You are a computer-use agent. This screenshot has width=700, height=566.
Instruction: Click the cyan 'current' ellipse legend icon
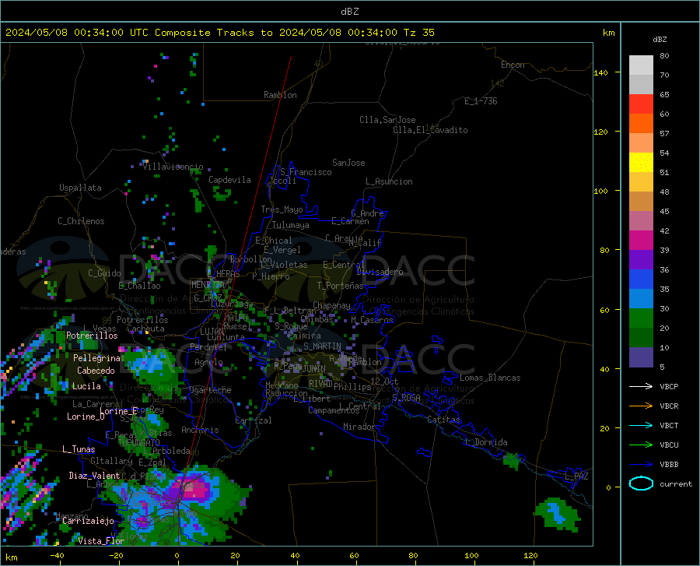point(641,483)
